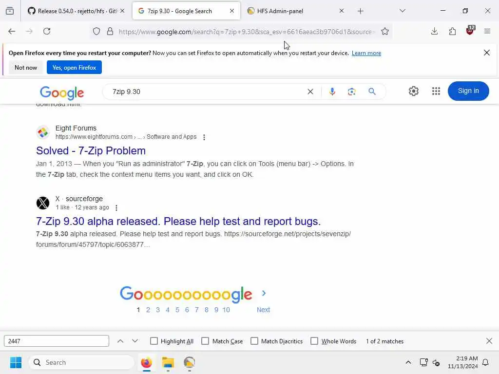
Task: Open Google apps grid
Action: pyautogui.click(x=436, y=91)
